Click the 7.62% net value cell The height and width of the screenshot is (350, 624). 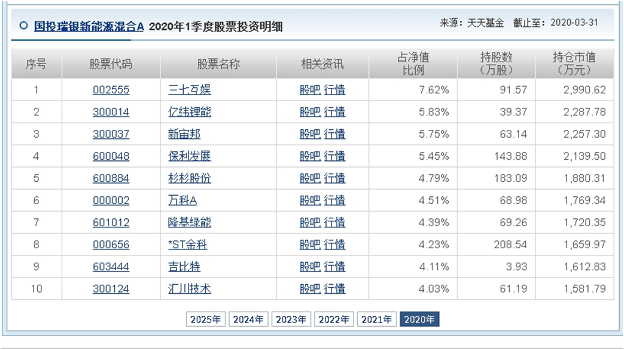[x=413, y=90]
